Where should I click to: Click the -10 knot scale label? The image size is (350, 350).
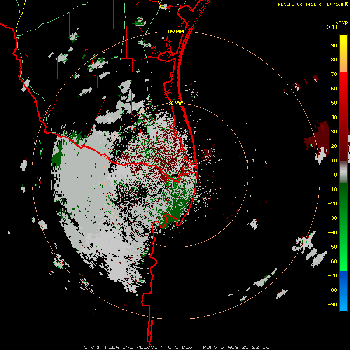pyautogui.click(x=332, y=189)
